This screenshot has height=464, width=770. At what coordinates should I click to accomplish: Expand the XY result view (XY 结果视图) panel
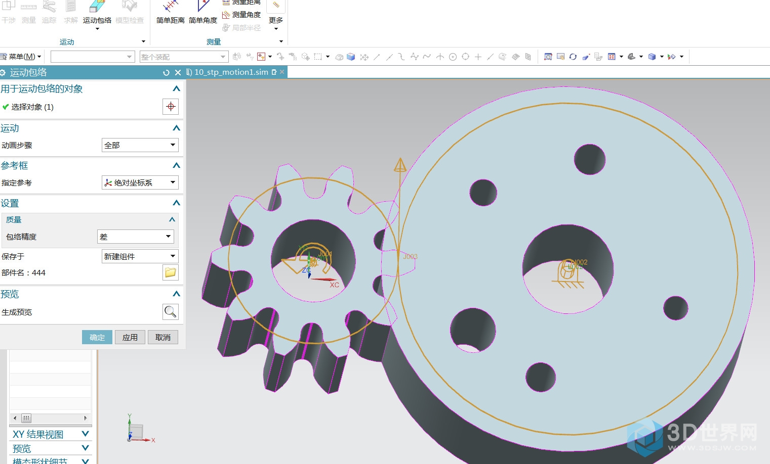tap(85, 434)
